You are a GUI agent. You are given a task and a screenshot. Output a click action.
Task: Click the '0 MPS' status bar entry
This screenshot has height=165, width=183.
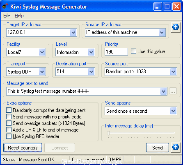115,160
